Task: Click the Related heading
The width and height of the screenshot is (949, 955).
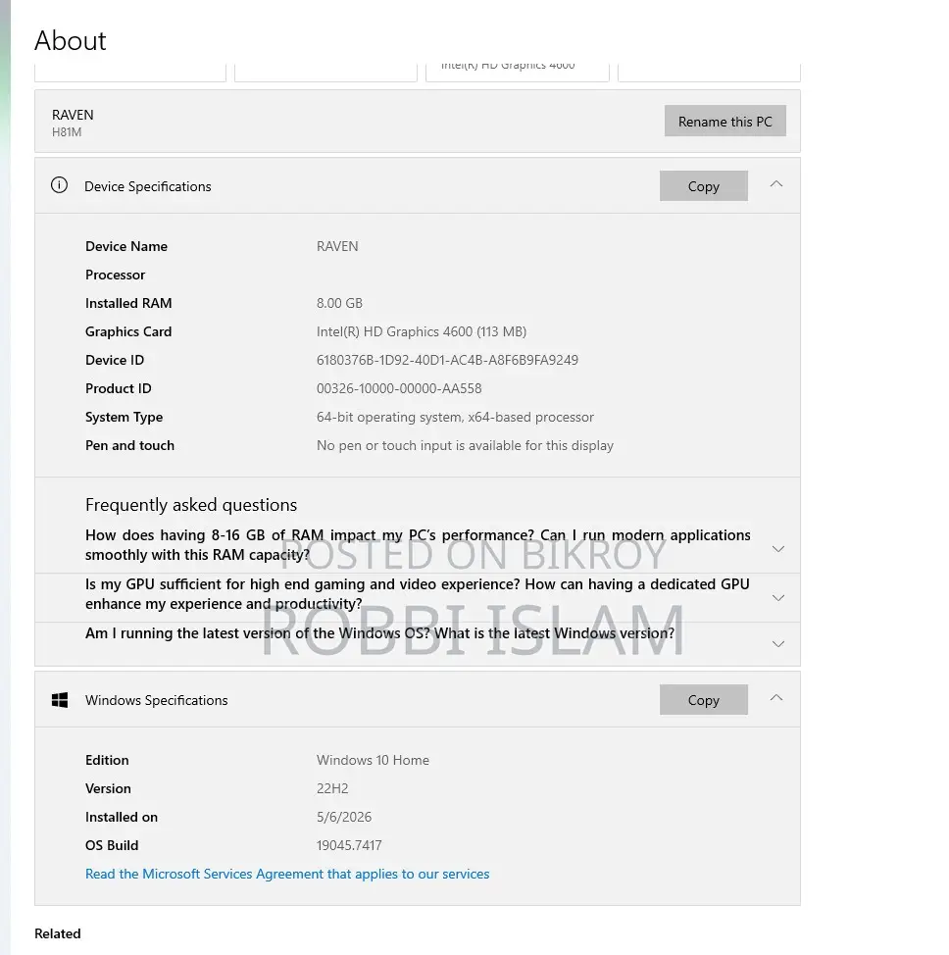Action: pos(57,933)
